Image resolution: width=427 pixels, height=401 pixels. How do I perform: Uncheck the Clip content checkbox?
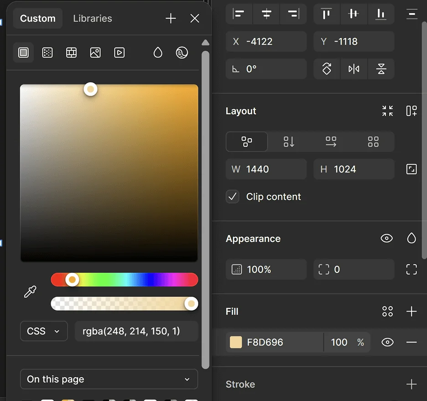233,197
